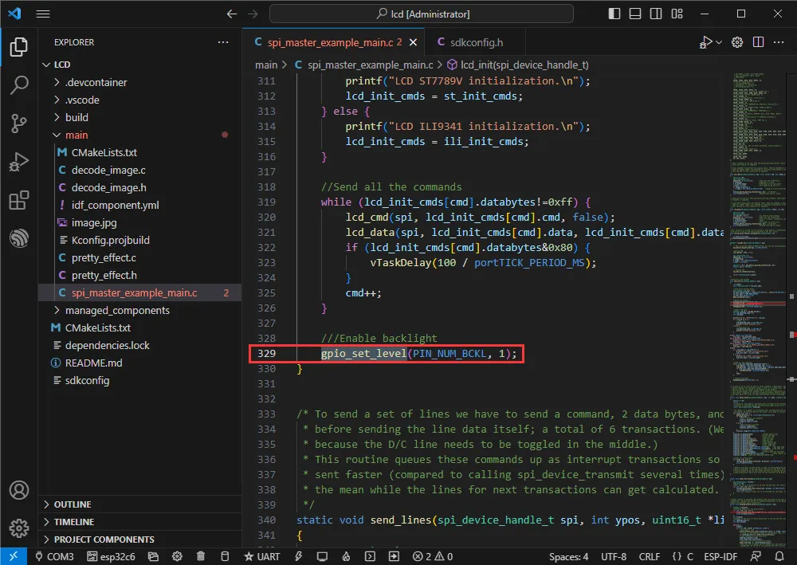Click the trash full-clean icon in status bar
Viewport: 797px width, 565px height.
pyautogui.click(x=201, y=556)
